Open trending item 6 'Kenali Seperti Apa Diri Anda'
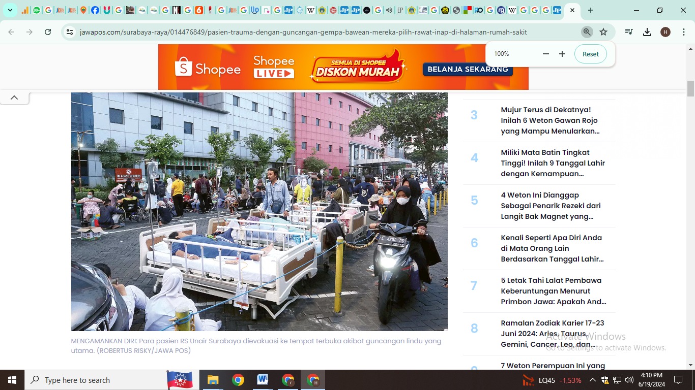The width and height of the screenshot is (695, 390). coord(552,248)
